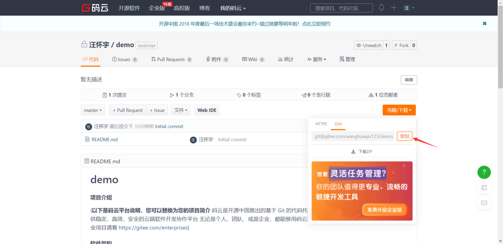The height and width of the screenshot is (244, 503).
Task: Switch to the Wiki tab
Action: (x=253, y=59)
